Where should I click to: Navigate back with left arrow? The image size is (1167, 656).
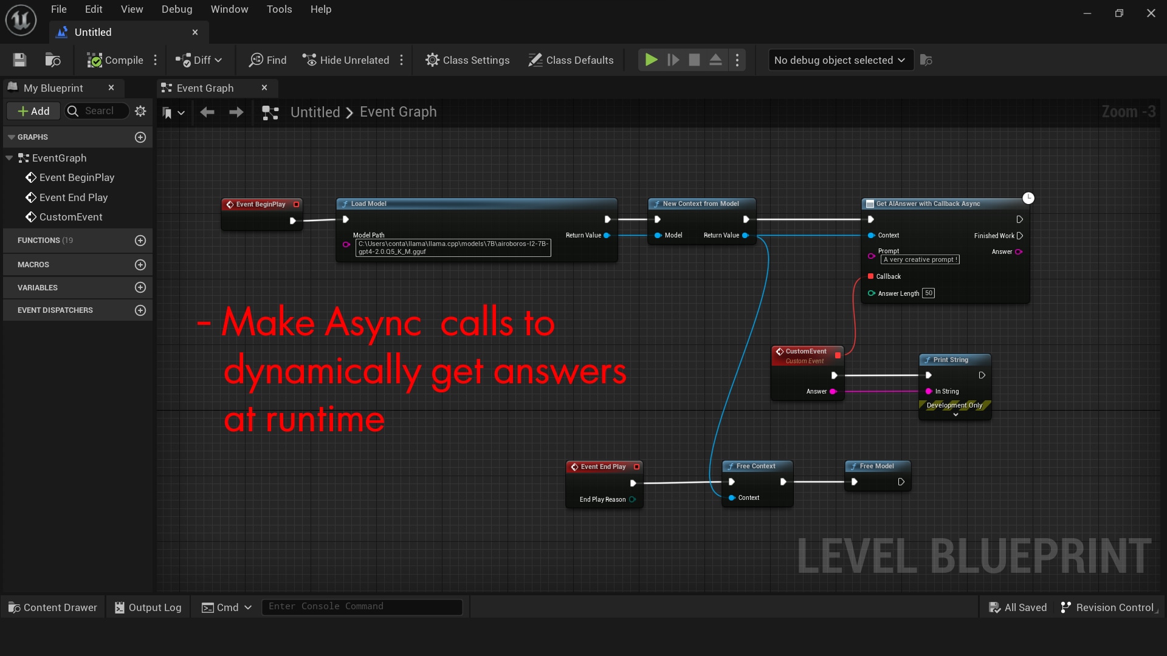pyautogui.click(x=207, y=112)
